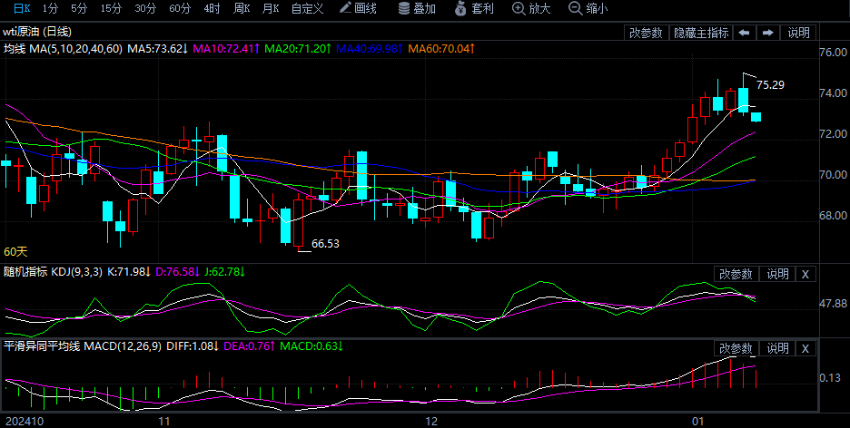Viewport: 850px width, 428px height.
Task: Open 说明 in the MACD panel
Action: (x=777, y=349)
